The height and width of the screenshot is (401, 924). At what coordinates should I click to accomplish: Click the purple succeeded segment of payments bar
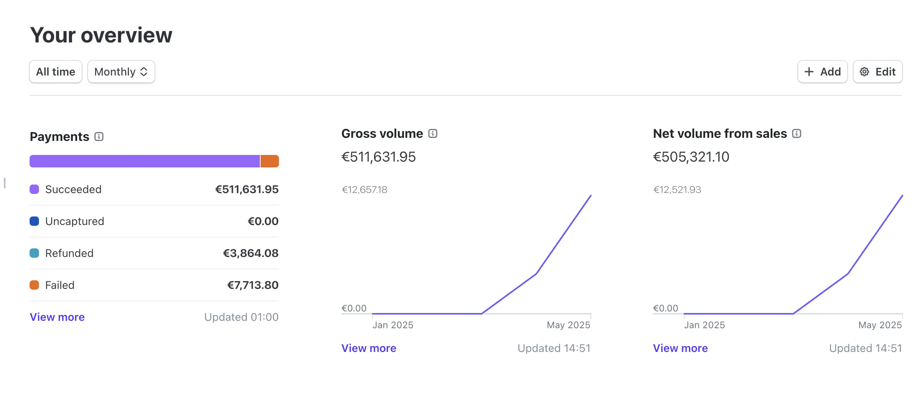pos(145,161)
